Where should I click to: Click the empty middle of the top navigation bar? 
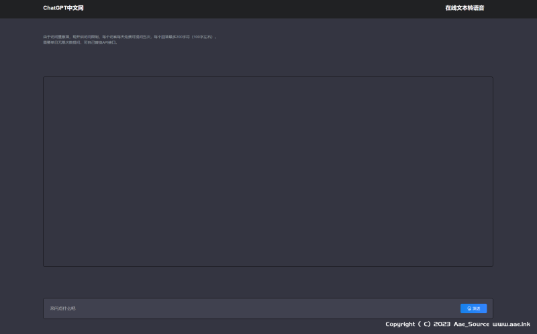tap(268, 8)
